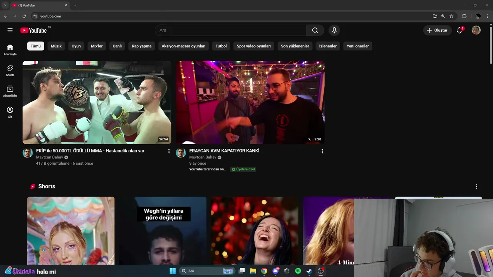This screenshot has width=493, height=277.
Task: Select the İzlenenler filter chip
Action: [x=328, y=46]
